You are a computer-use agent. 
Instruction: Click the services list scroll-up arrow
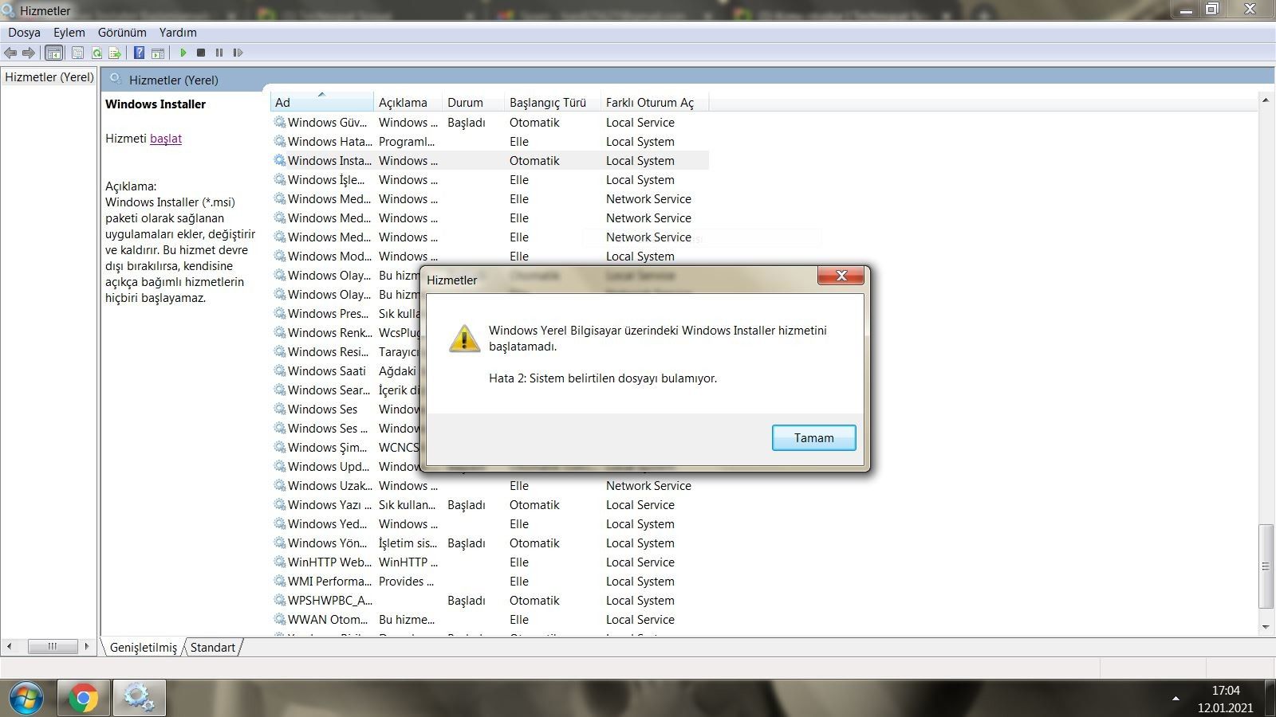[x=1266, y=100]
